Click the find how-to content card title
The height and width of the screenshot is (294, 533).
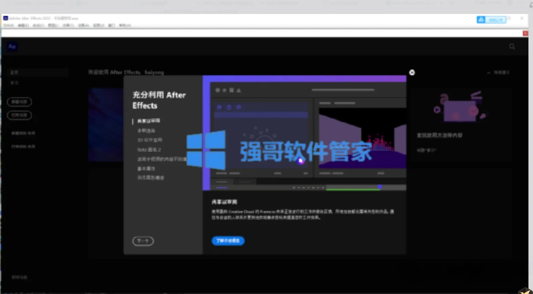[439, 135]
